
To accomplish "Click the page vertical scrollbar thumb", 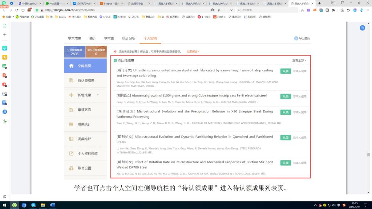I will (x=368, y=155).
